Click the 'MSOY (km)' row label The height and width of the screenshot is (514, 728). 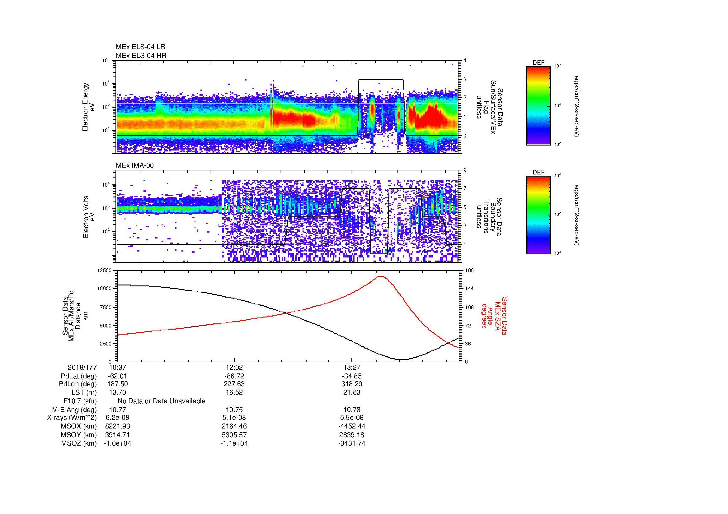tap(79, 435)
